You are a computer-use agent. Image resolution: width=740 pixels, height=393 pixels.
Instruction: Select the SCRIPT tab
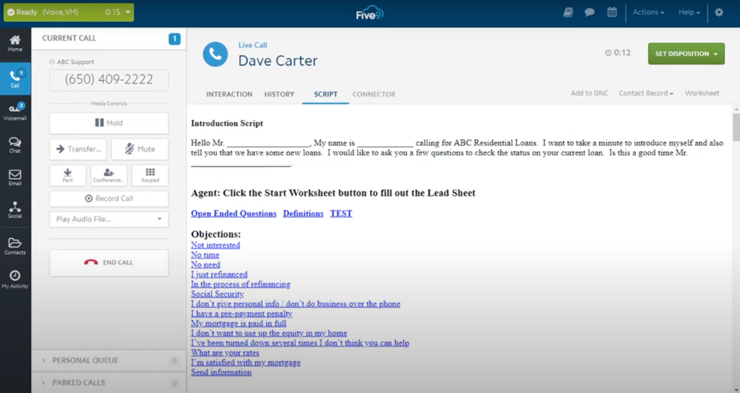click(x=326, y=94)
